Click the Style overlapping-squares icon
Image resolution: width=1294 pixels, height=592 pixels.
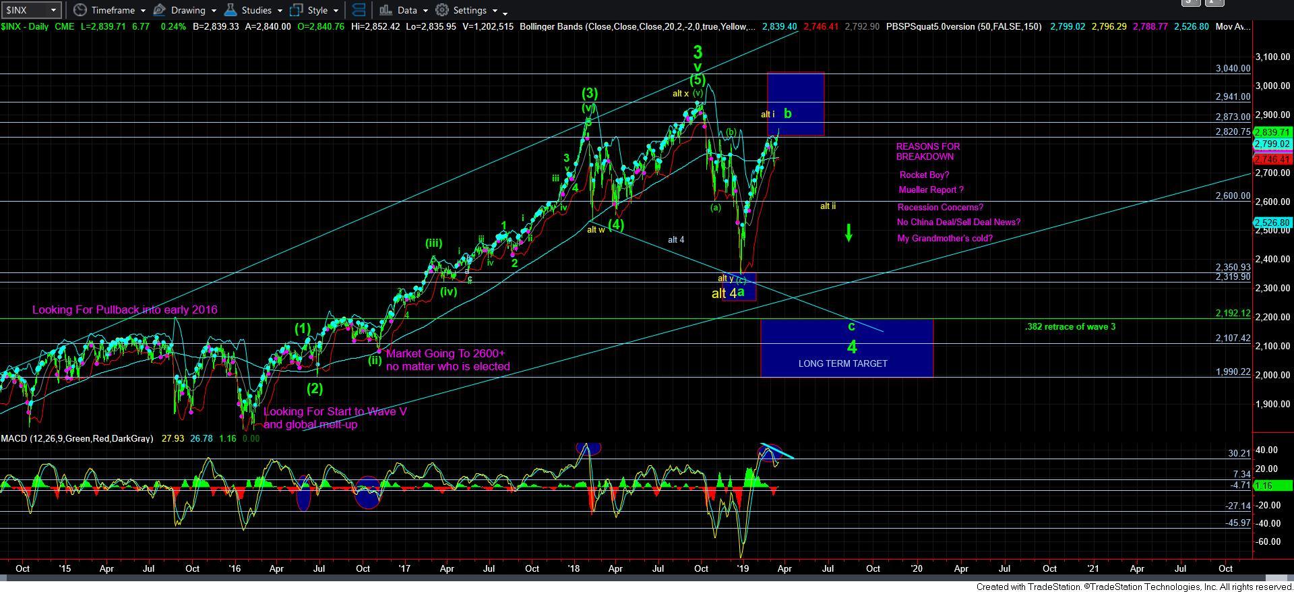coord(296,10)
